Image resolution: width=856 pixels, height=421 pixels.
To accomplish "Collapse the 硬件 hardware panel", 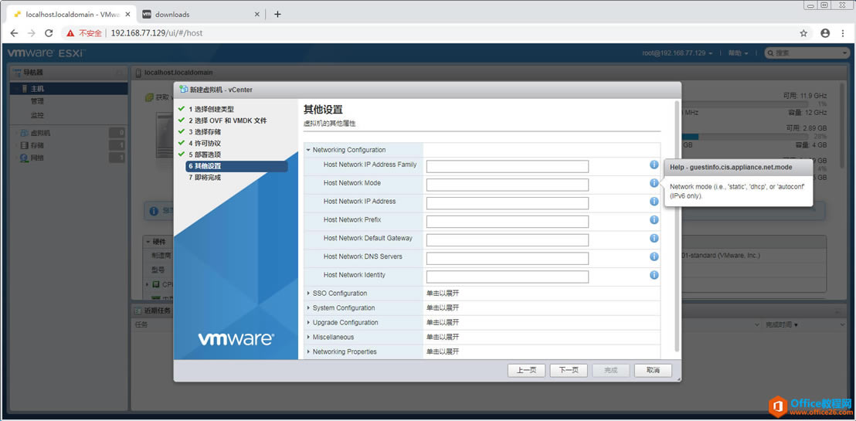I will pyautogui.click(x=148, y=241).
